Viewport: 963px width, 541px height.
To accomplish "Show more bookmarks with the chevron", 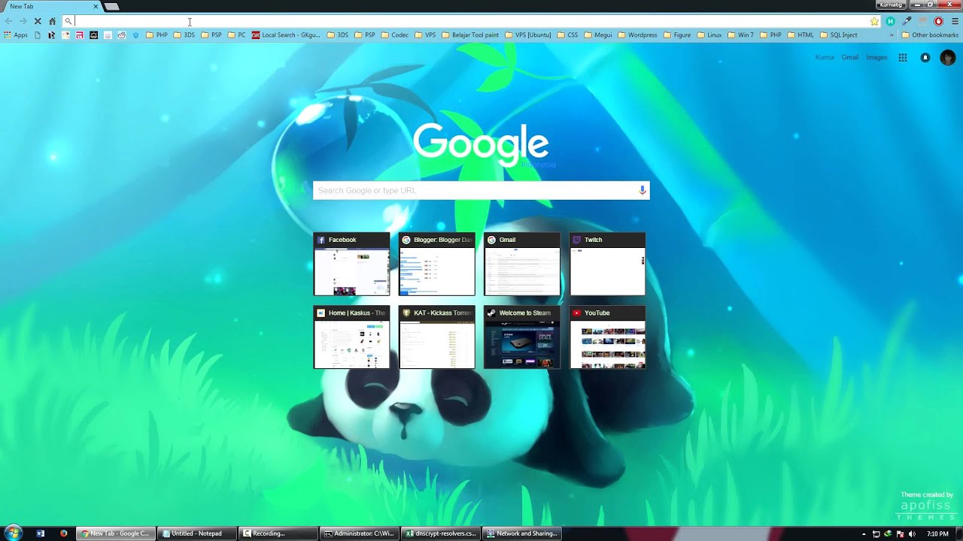I will pos(892,35).
